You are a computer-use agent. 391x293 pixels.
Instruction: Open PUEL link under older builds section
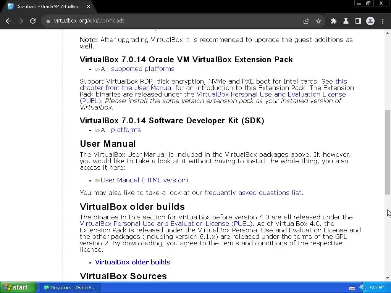(x=166, y=224)
